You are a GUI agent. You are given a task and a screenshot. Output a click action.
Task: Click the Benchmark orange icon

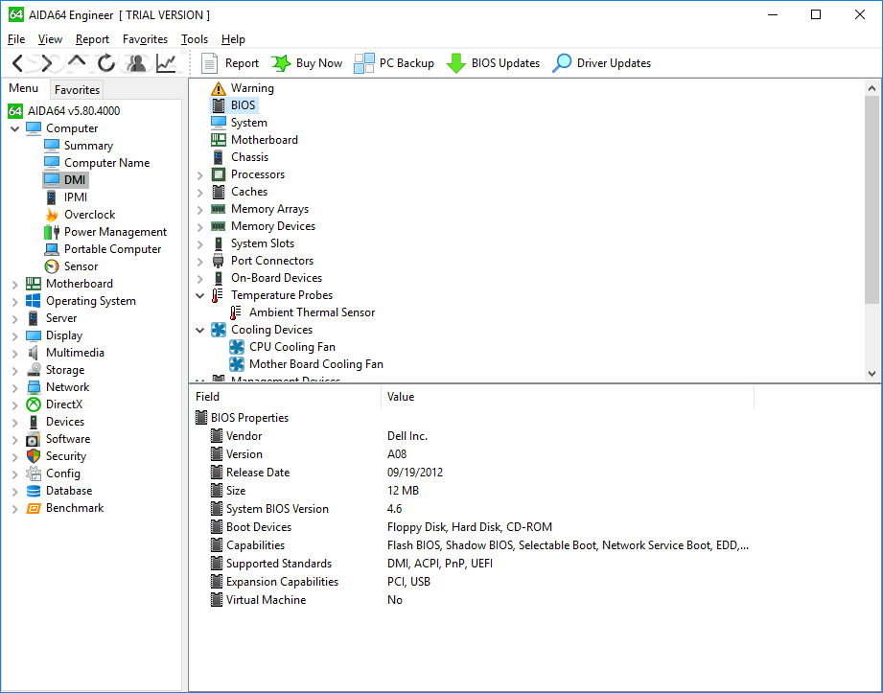point(34,508)
